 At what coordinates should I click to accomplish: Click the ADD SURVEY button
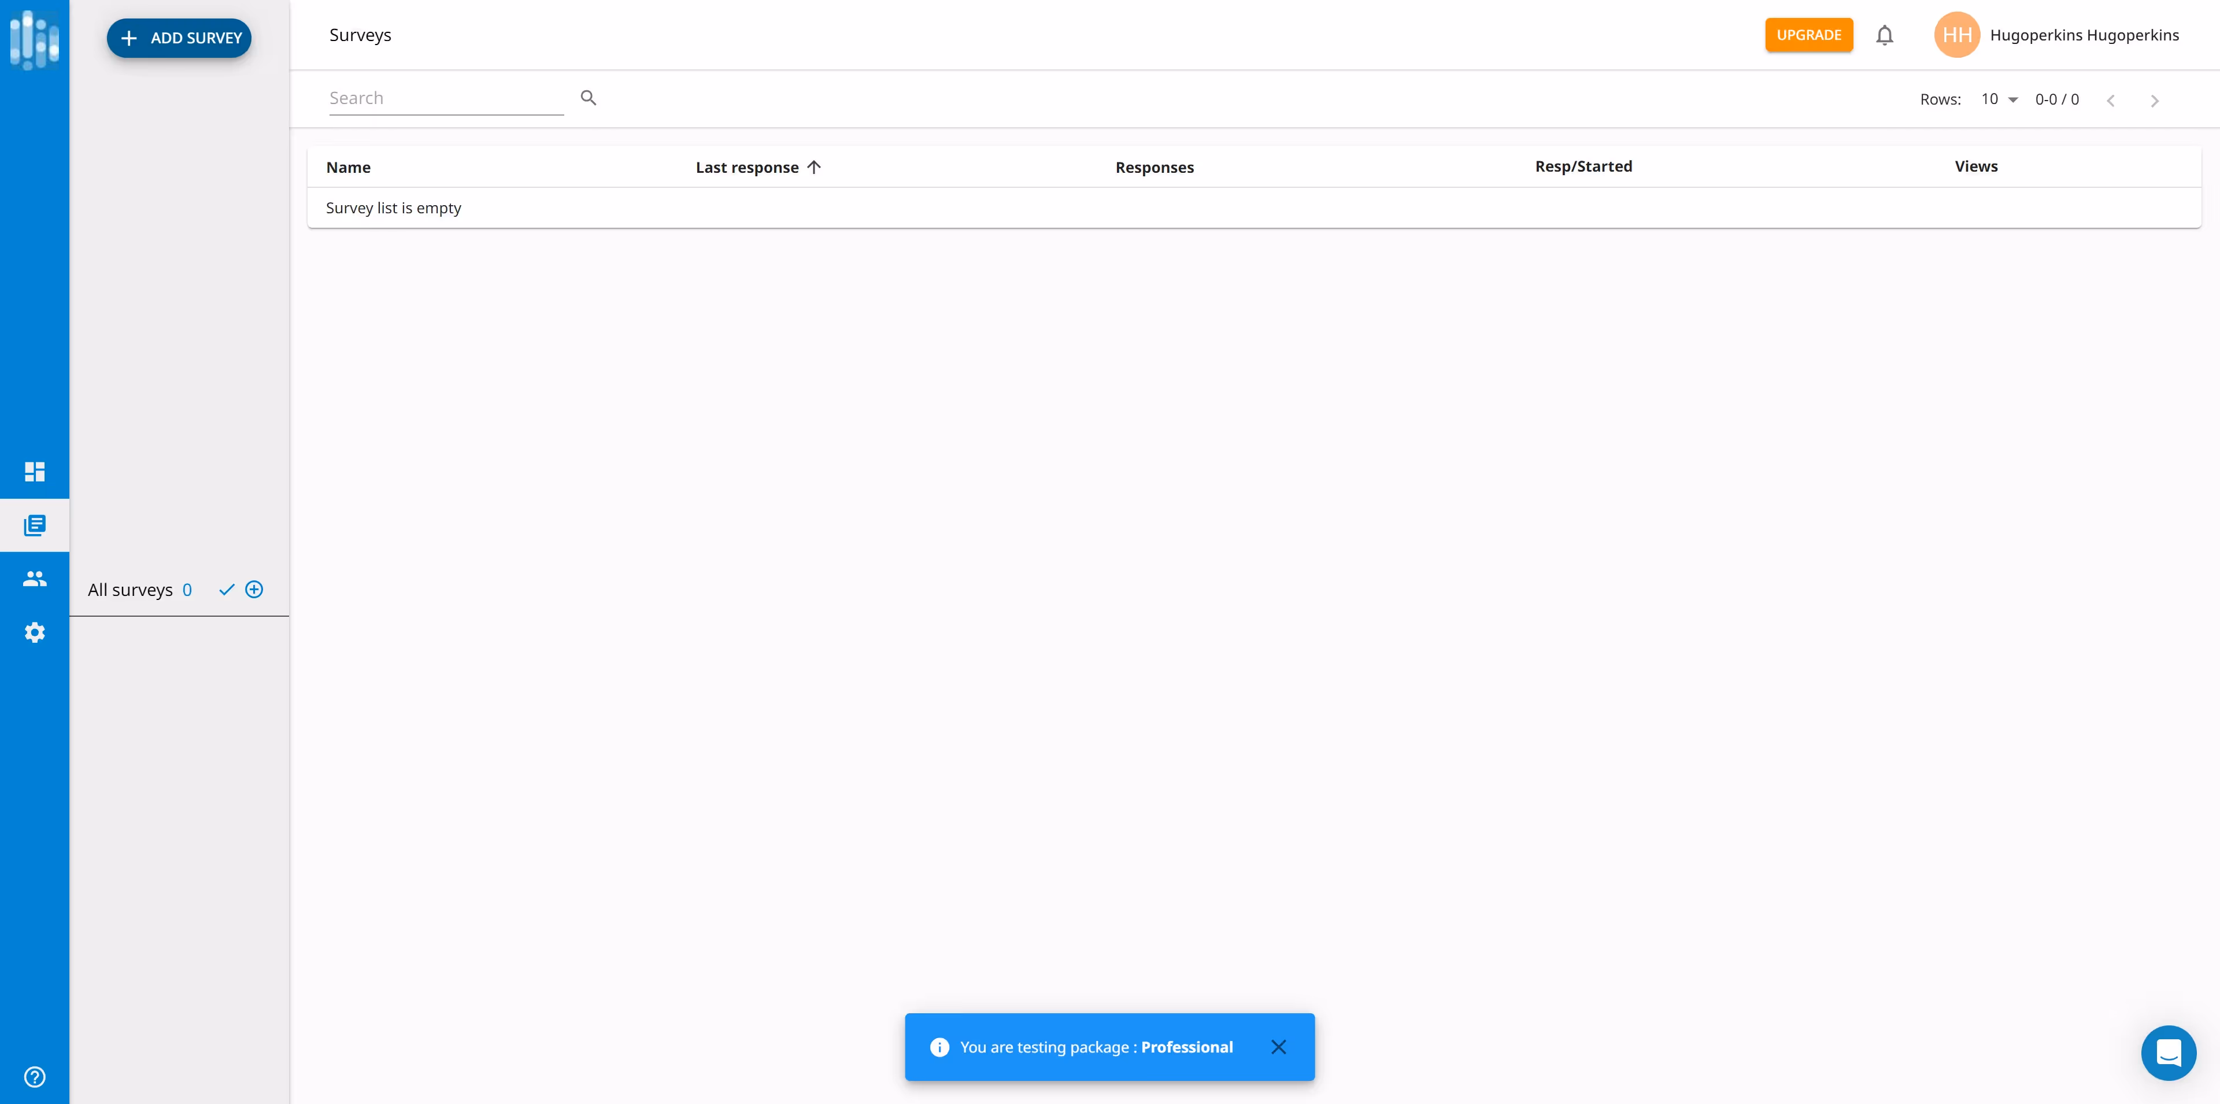click(179, 38)
